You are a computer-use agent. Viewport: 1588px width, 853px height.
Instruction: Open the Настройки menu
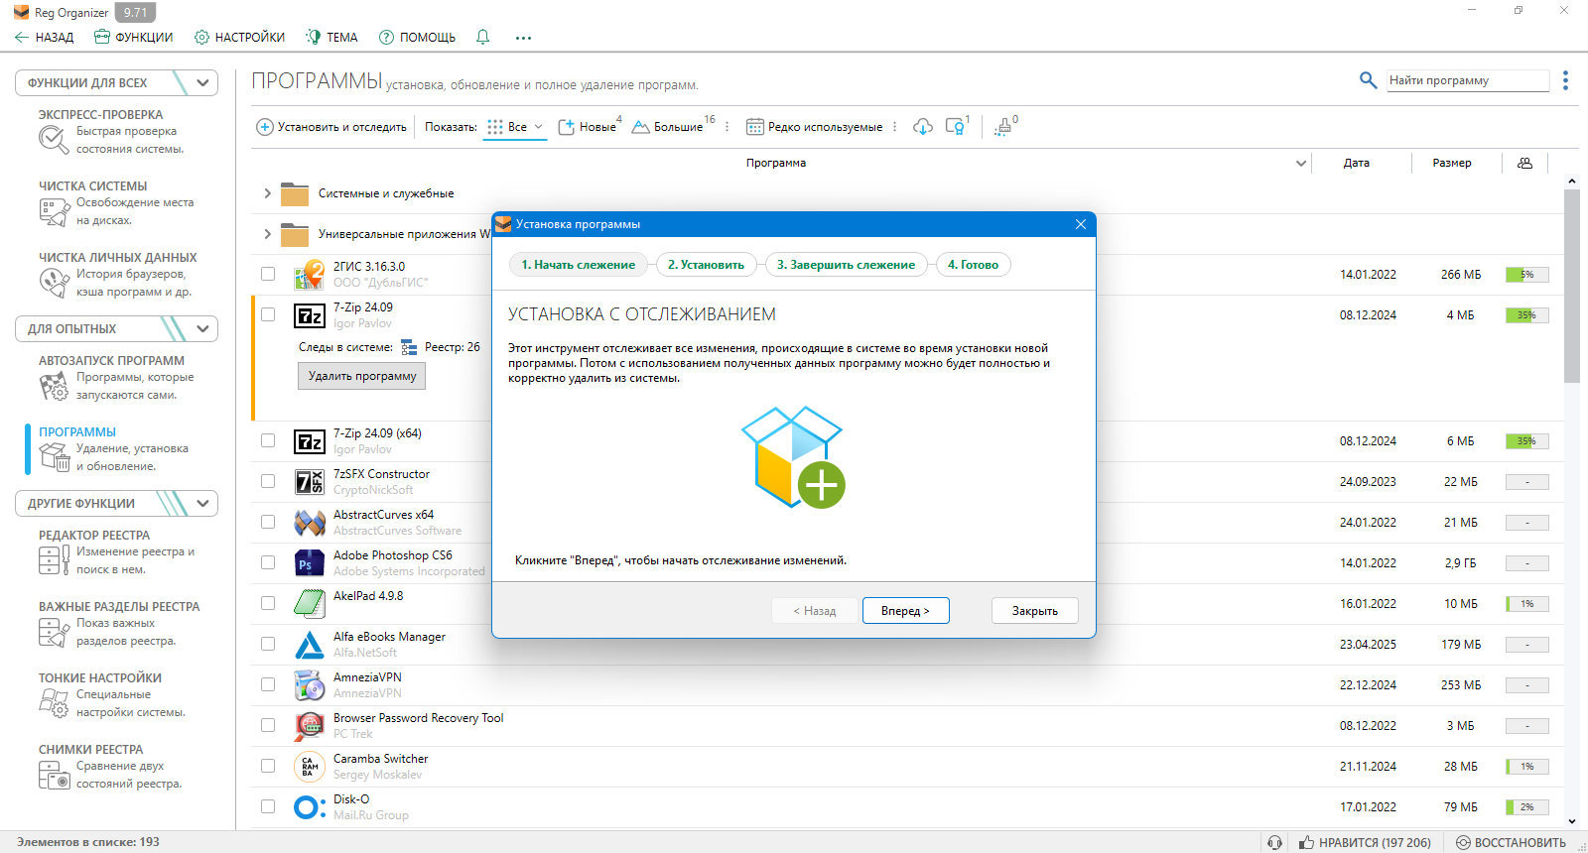click(239, 37)
